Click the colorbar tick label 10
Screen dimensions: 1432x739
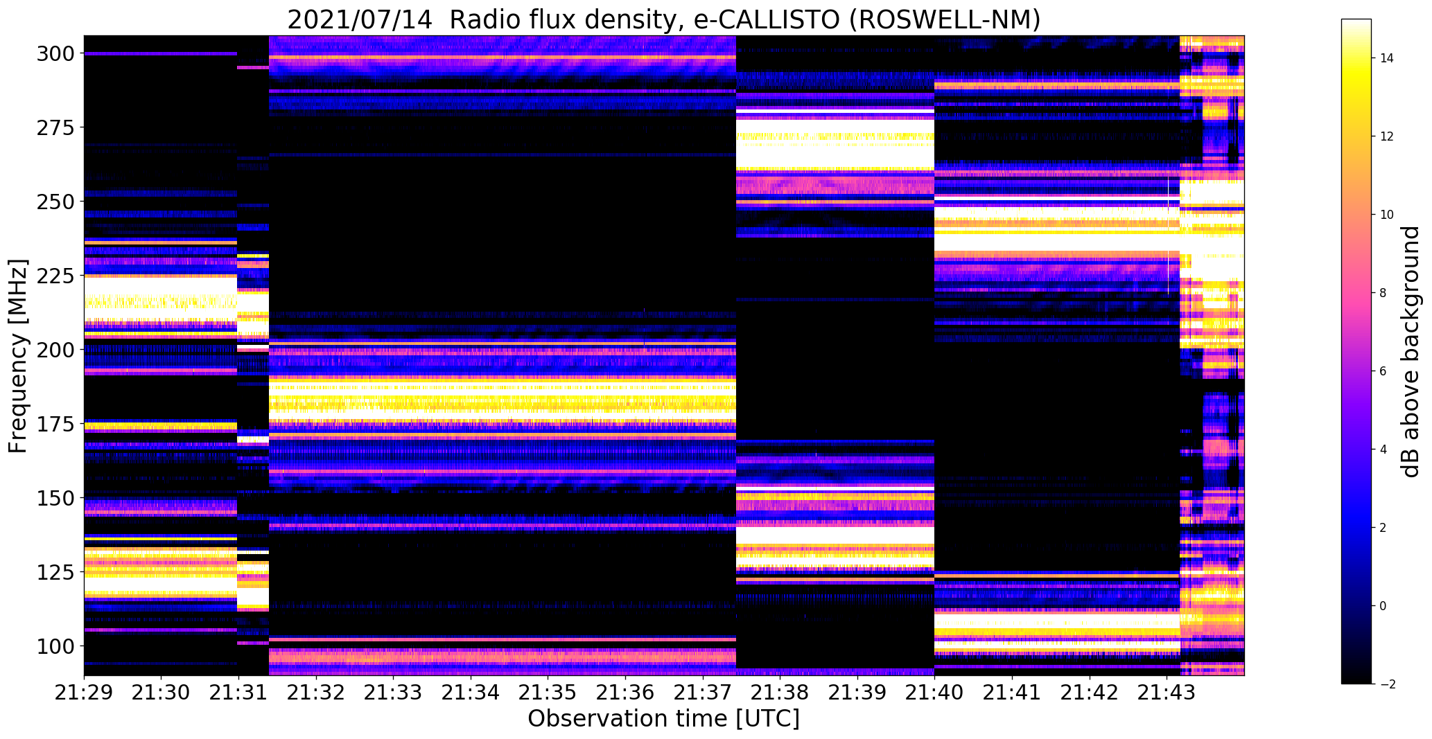click(x=1387, y=215)
